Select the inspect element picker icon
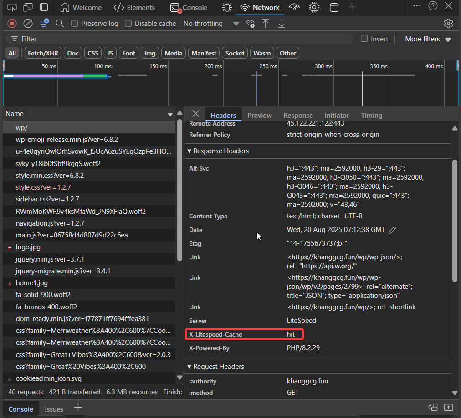Viewport: 461px width, 418px height. point(12,7)
